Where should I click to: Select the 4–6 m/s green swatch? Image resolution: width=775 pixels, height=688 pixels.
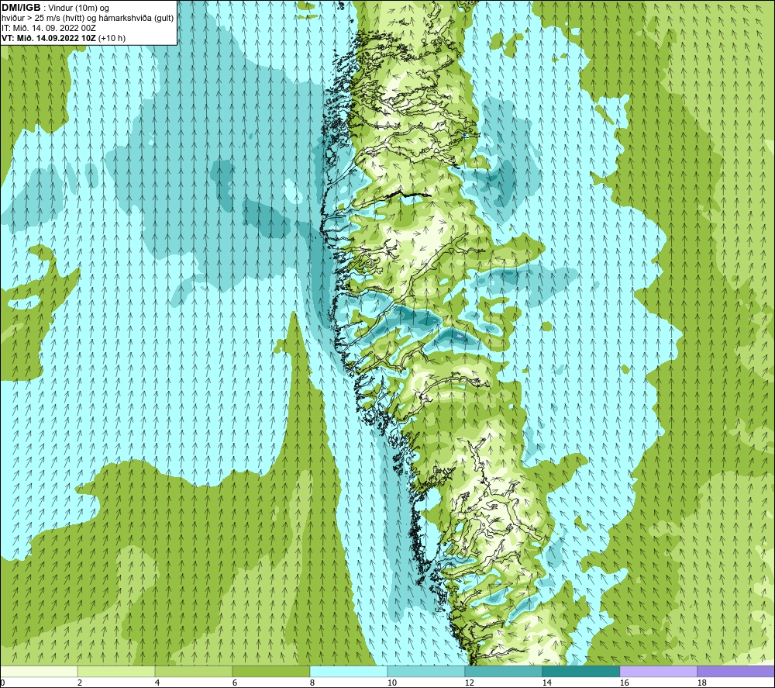pos(194,671)
